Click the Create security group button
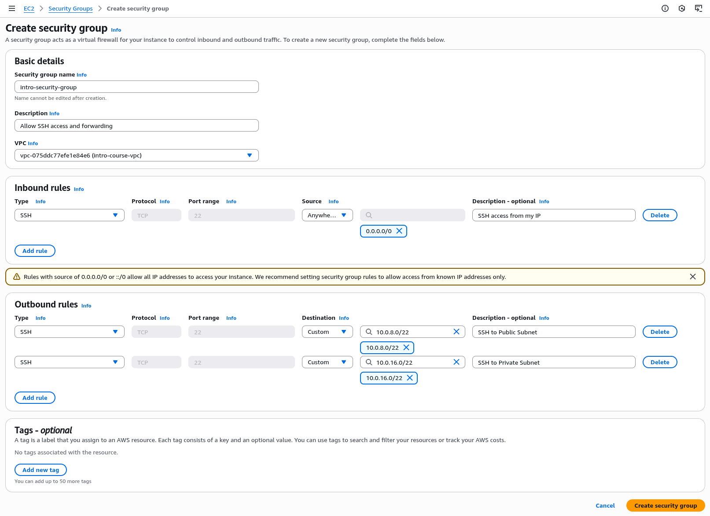The height and width of the screenshot is (516, 710). pyautogui.click(x=665, y=505)
